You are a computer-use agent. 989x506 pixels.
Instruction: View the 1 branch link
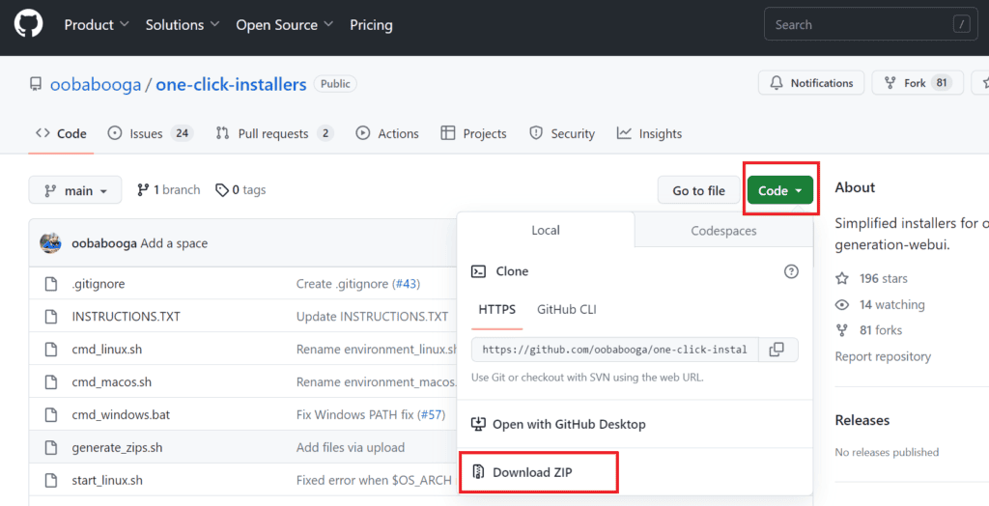click(169, 190)
